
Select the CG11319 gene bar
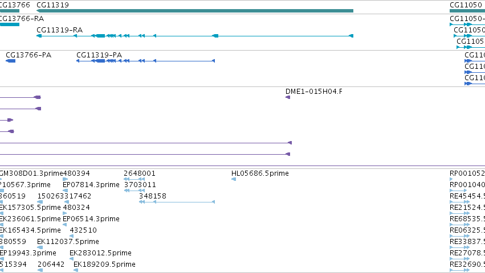pos(195,11)
